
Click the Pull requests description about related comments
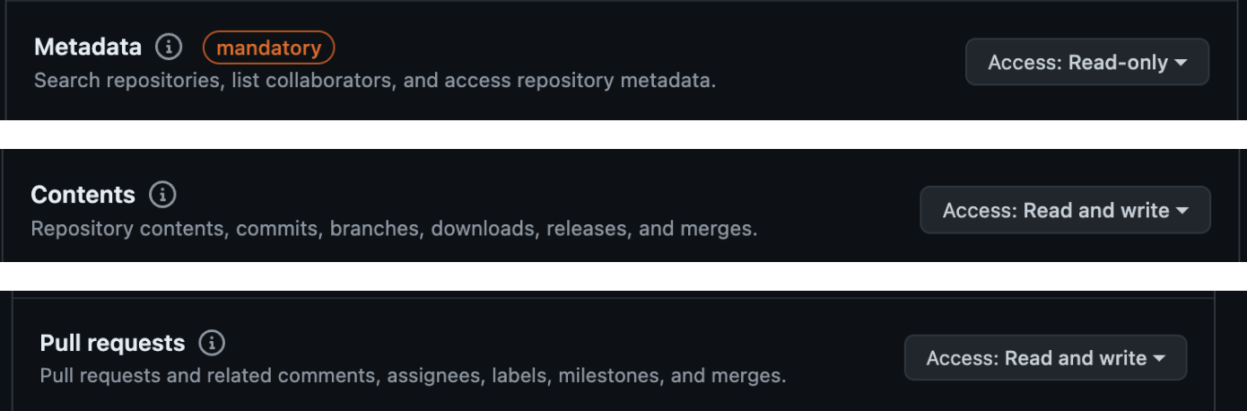413,376
